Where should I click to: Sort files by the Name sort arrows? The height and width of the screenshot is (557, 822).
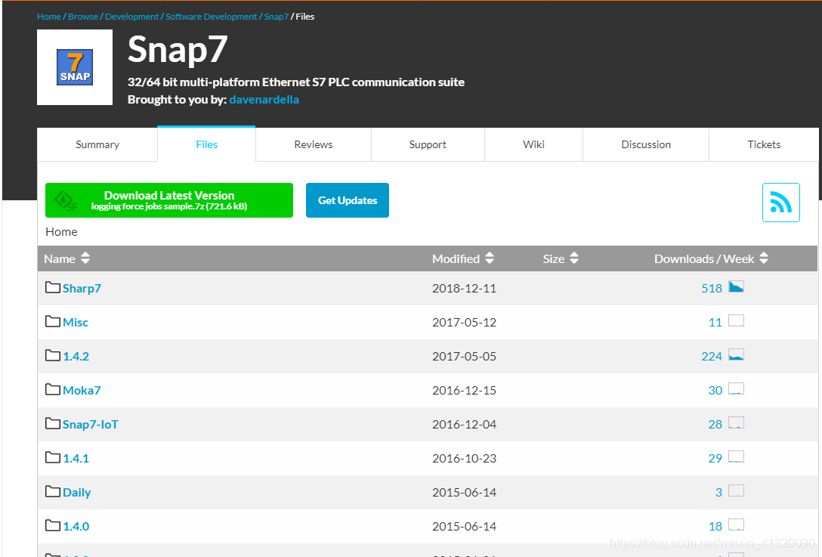85,258
